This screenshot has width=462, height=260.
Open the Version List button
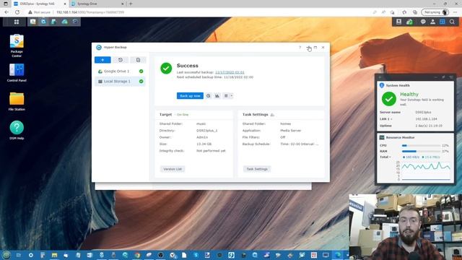coord(173,169)
